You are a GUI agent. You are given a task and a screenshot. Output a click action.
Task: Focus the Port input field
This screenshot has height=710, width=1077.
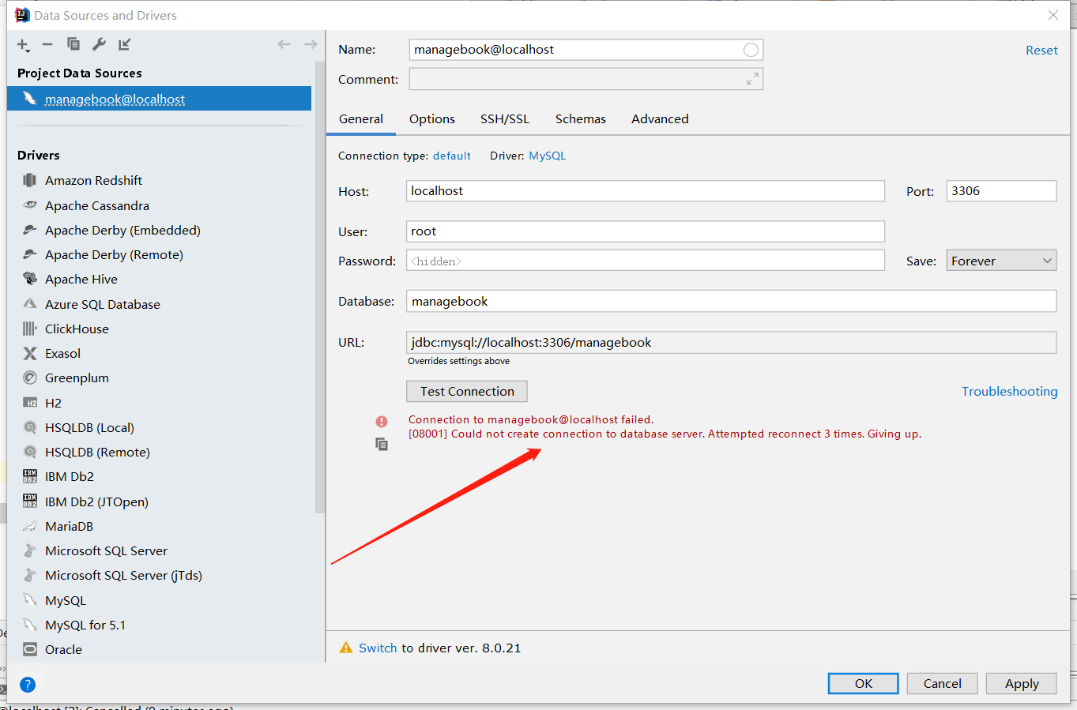coord(1001,190)
